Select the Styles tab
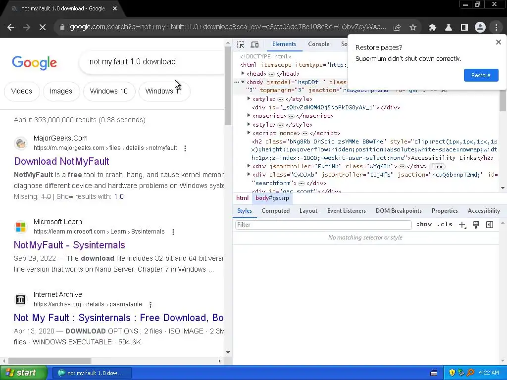507x380 pixels. pyautogui.click(x=245, y=211)
